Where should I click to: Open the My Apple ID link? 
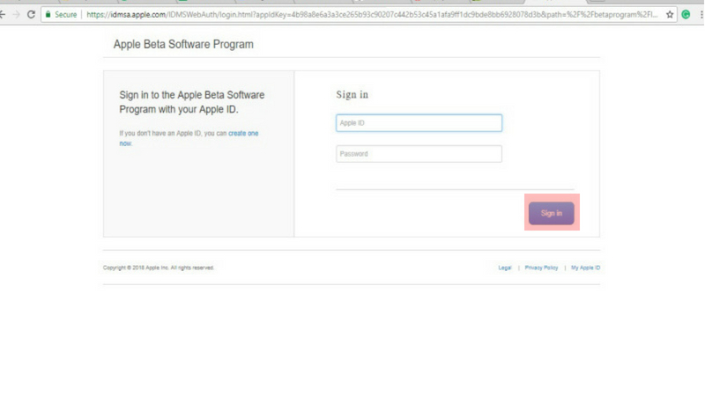point(585,268)
